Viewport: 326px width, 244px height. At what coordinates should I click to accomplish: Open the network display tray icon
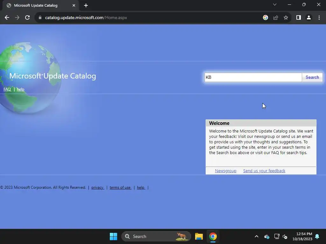[x=277, y=236]
